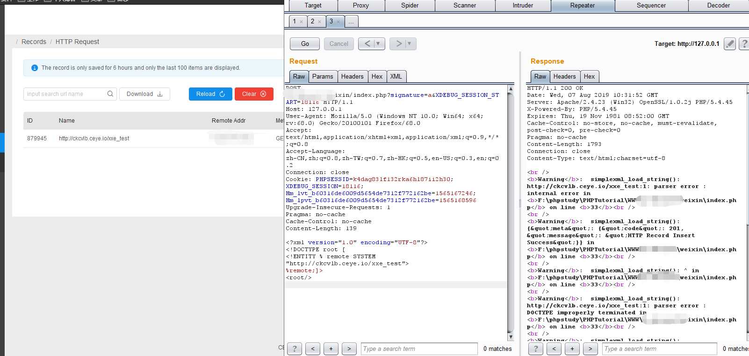Find next match in Request search
The image size is (749, 356).
click(349, 349)
